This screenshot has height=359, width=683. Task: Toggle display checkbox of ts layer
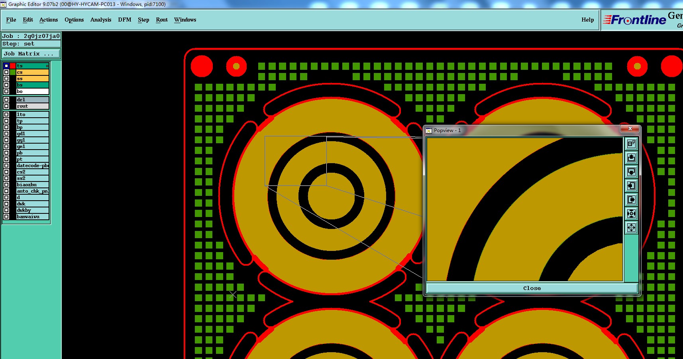pos(6,66)
